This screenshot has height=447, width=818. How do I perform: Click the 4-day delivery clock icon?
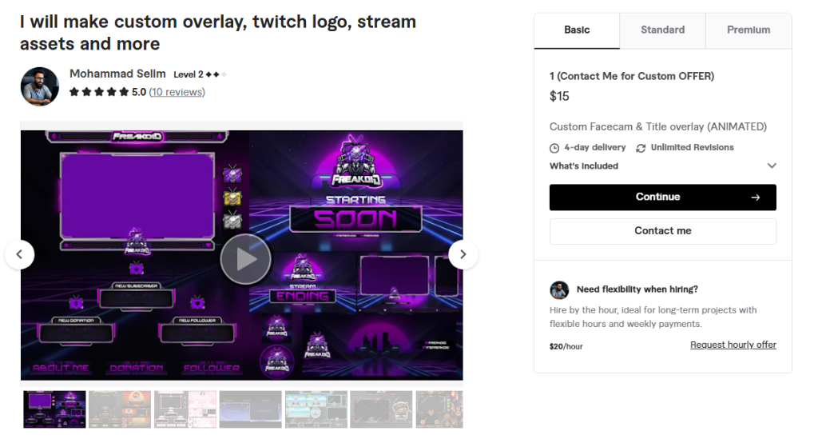(x=554, y=148)
